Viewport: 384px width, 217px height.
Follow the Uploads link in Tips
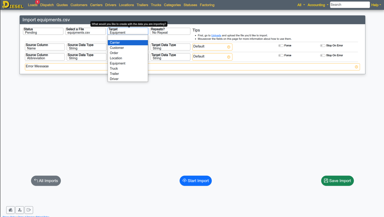pyautogui.click(x=216, y=36)
